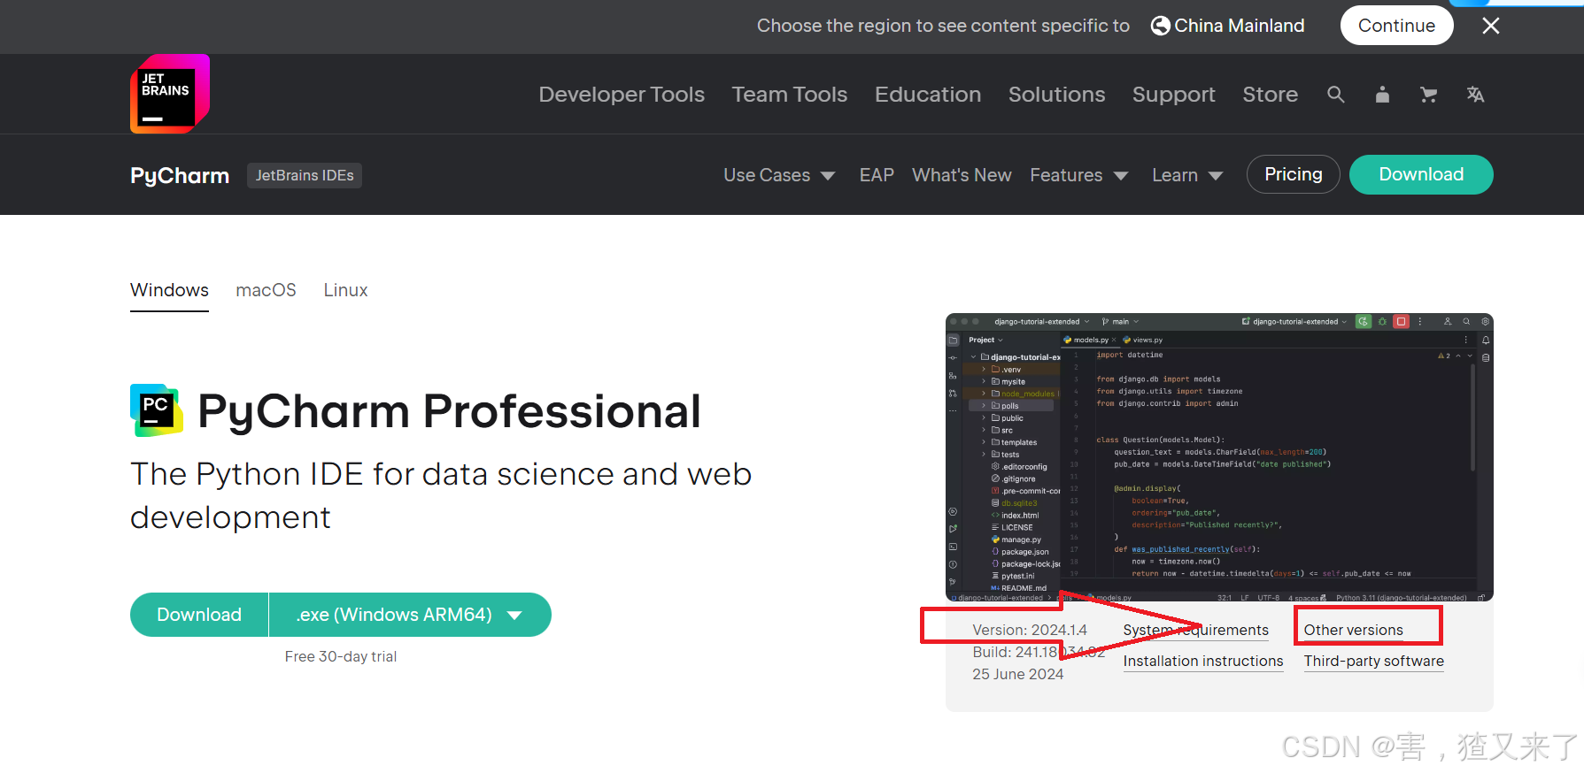Open the shopping cart icon

[x=1428, y=95]
